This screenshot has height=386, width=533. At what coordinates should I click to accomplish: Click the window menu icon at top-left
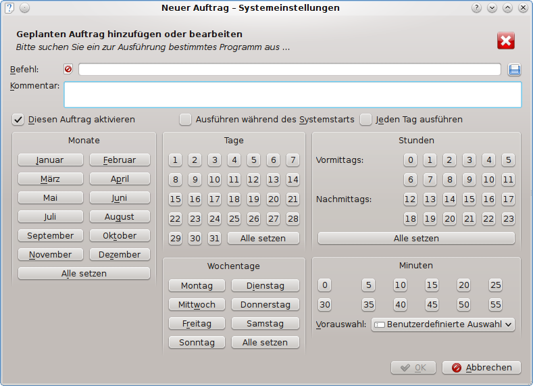[x=9, y=8]
